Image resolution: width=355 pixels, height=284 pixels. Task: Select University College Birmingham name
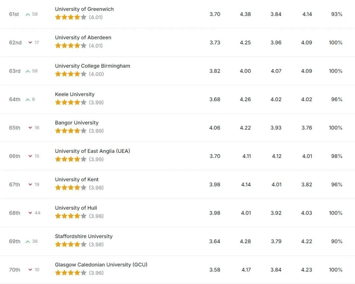tap(93, 66)
